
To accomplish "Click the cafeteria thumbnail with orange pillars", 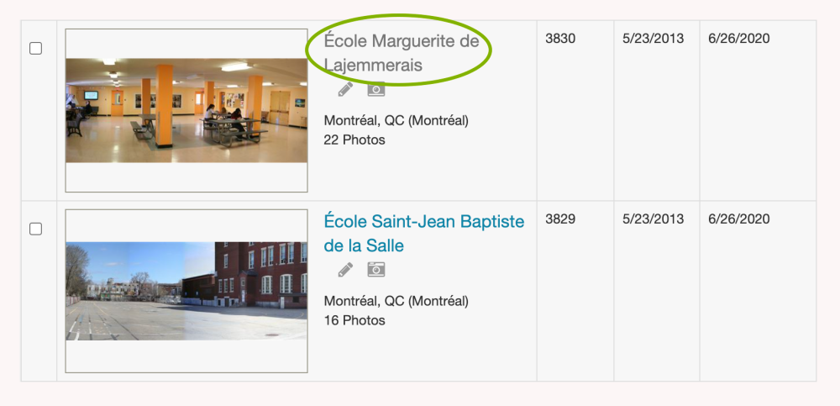I will click(x=186, y=109).
